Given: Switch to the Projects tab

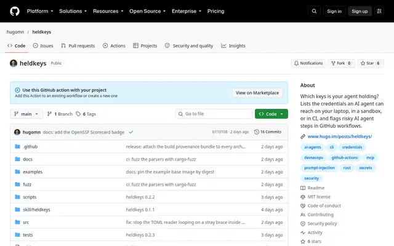Looking at the screenshot, I should point(145,46).
